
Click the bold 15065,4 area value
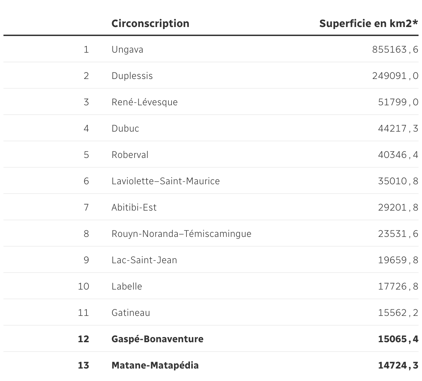[398, 339]
